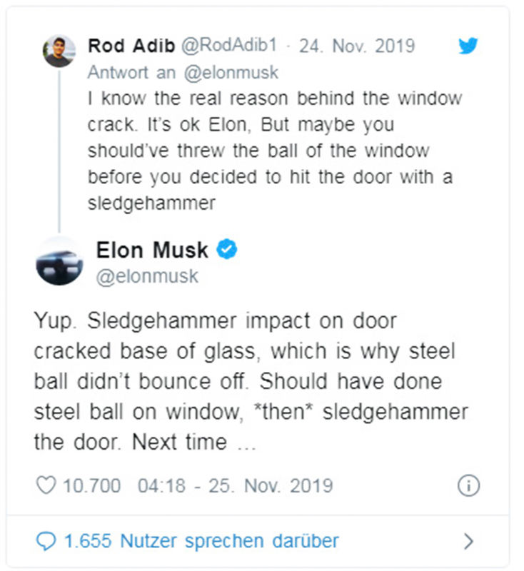Open the 24. Nov. 2019 timestamp

pos(357,46)
